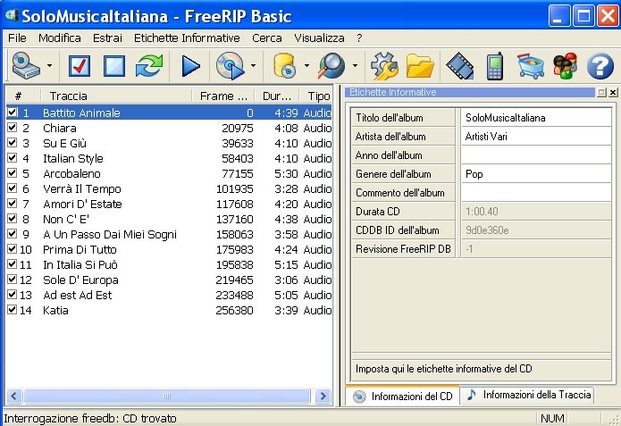Click the Durata CD value 1:00.40
Image resolution: width=621 pixels, height=426 pixels.
(536, 212)
